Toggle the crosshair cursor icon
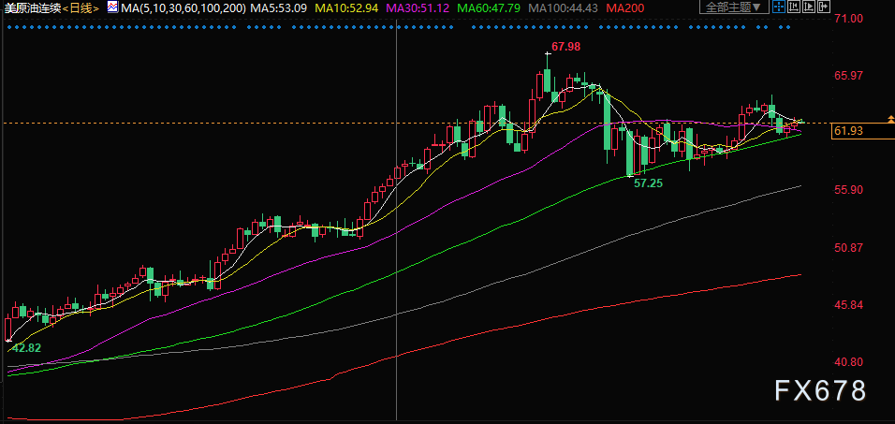 pos(779,7)
